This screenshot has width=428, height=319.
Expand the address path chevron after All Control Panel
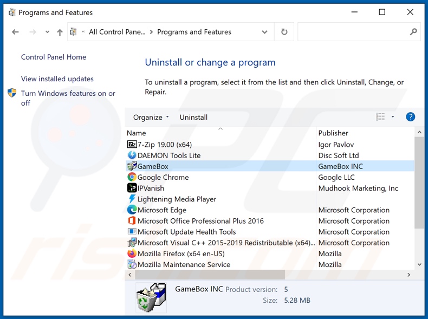(151, 32)
